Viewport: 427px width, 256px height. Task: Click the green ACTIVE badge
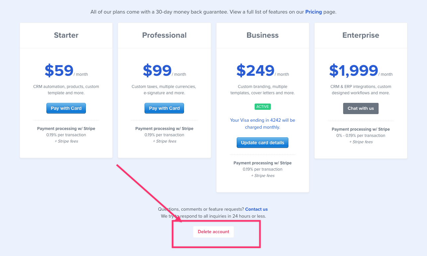263,107
